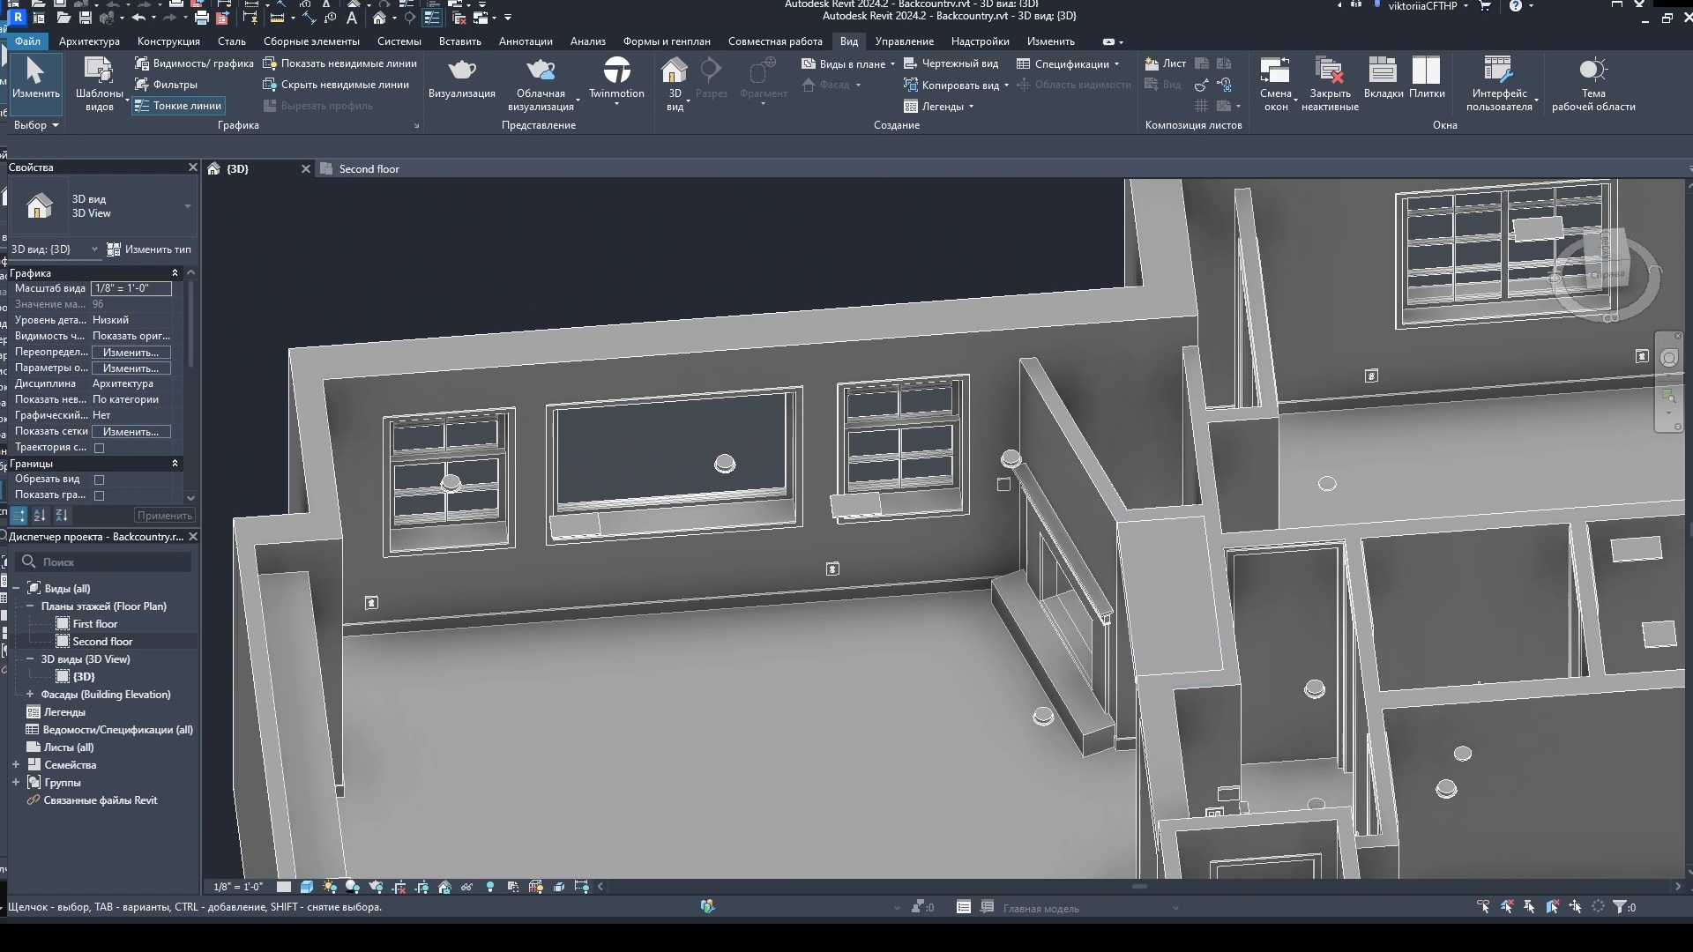Expand the Schedules (Спецификации) dropdown
This screenshot has width=1693, height=952.
(x=1116, y=63)
